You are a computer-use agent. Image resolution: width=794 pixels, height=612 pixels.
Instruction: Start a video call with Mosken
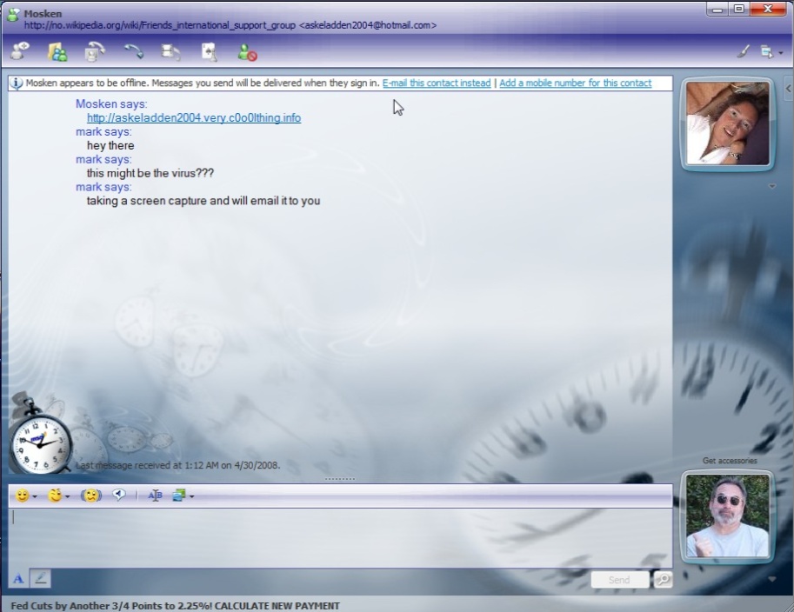[x=95, y=51]
